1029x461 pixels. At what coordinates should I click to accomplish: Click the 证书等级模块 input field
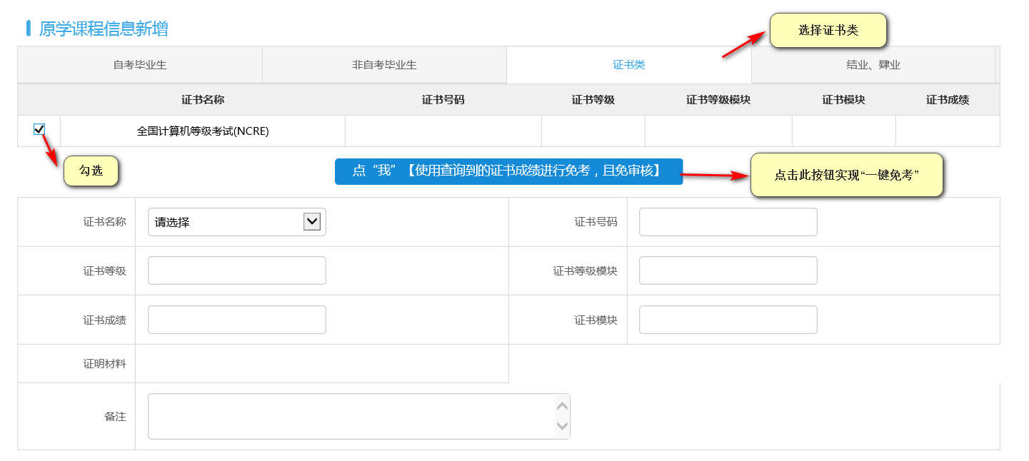click(x=727, y=270)
